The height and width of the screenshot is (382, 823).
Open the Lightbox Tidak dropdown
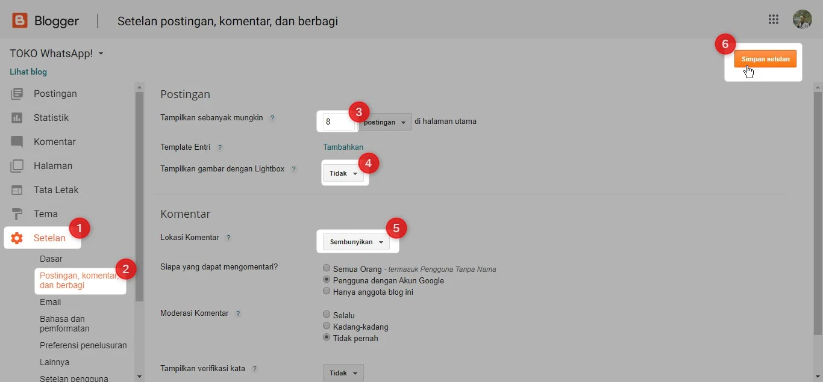tap(343, 173)
